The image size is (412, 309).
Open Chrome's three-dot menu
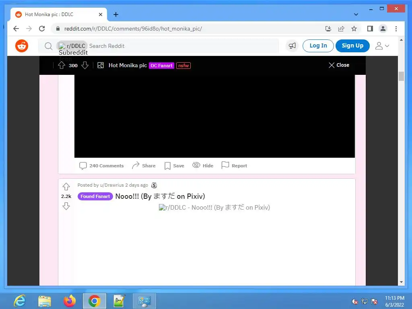coord(396,29)
